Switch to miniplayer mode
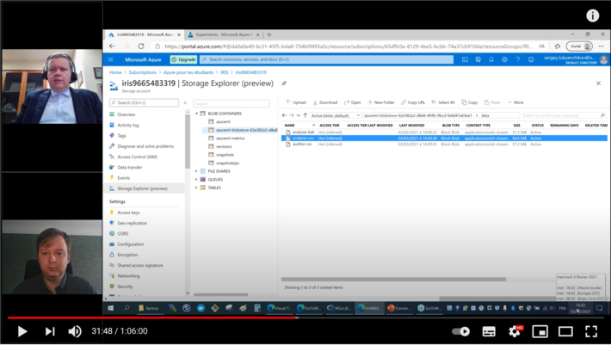Viewport: 611px width, 345px height. point(540,331)
